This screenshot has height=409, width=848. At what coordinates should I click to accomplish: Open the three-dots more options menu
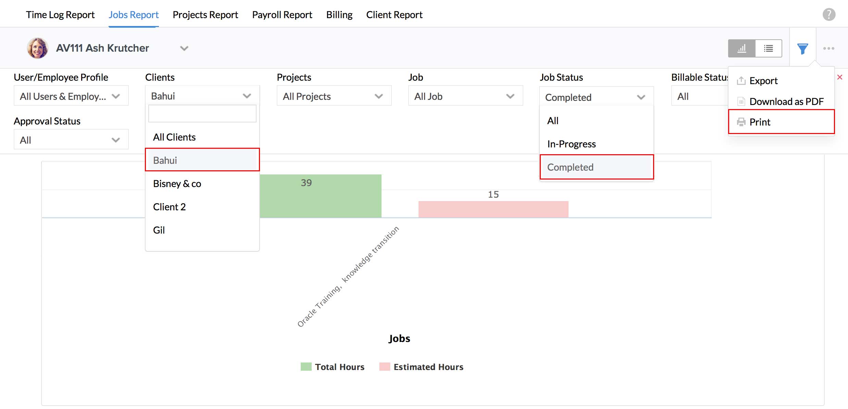point(828,49)
